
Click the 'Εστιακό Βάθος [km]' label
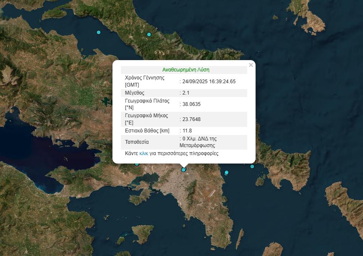pos(147,131)
